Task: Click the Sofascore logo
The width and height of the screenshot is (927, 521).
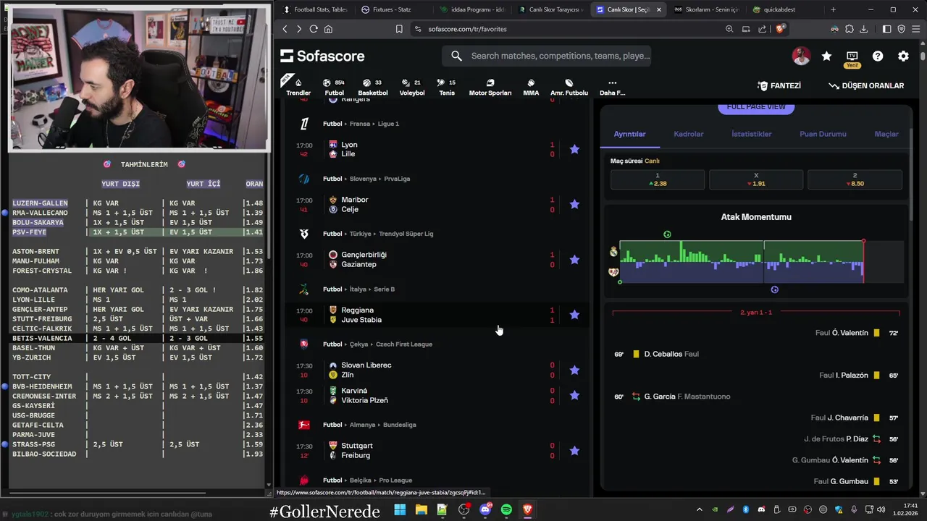Action: (322, 56)
